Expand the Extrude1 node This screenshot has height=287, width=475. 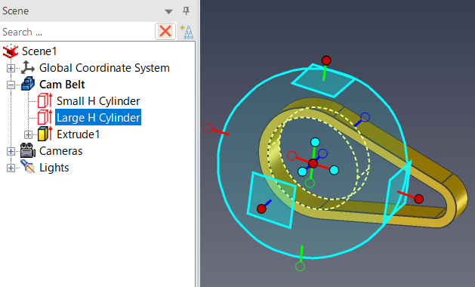click(28, 134)
